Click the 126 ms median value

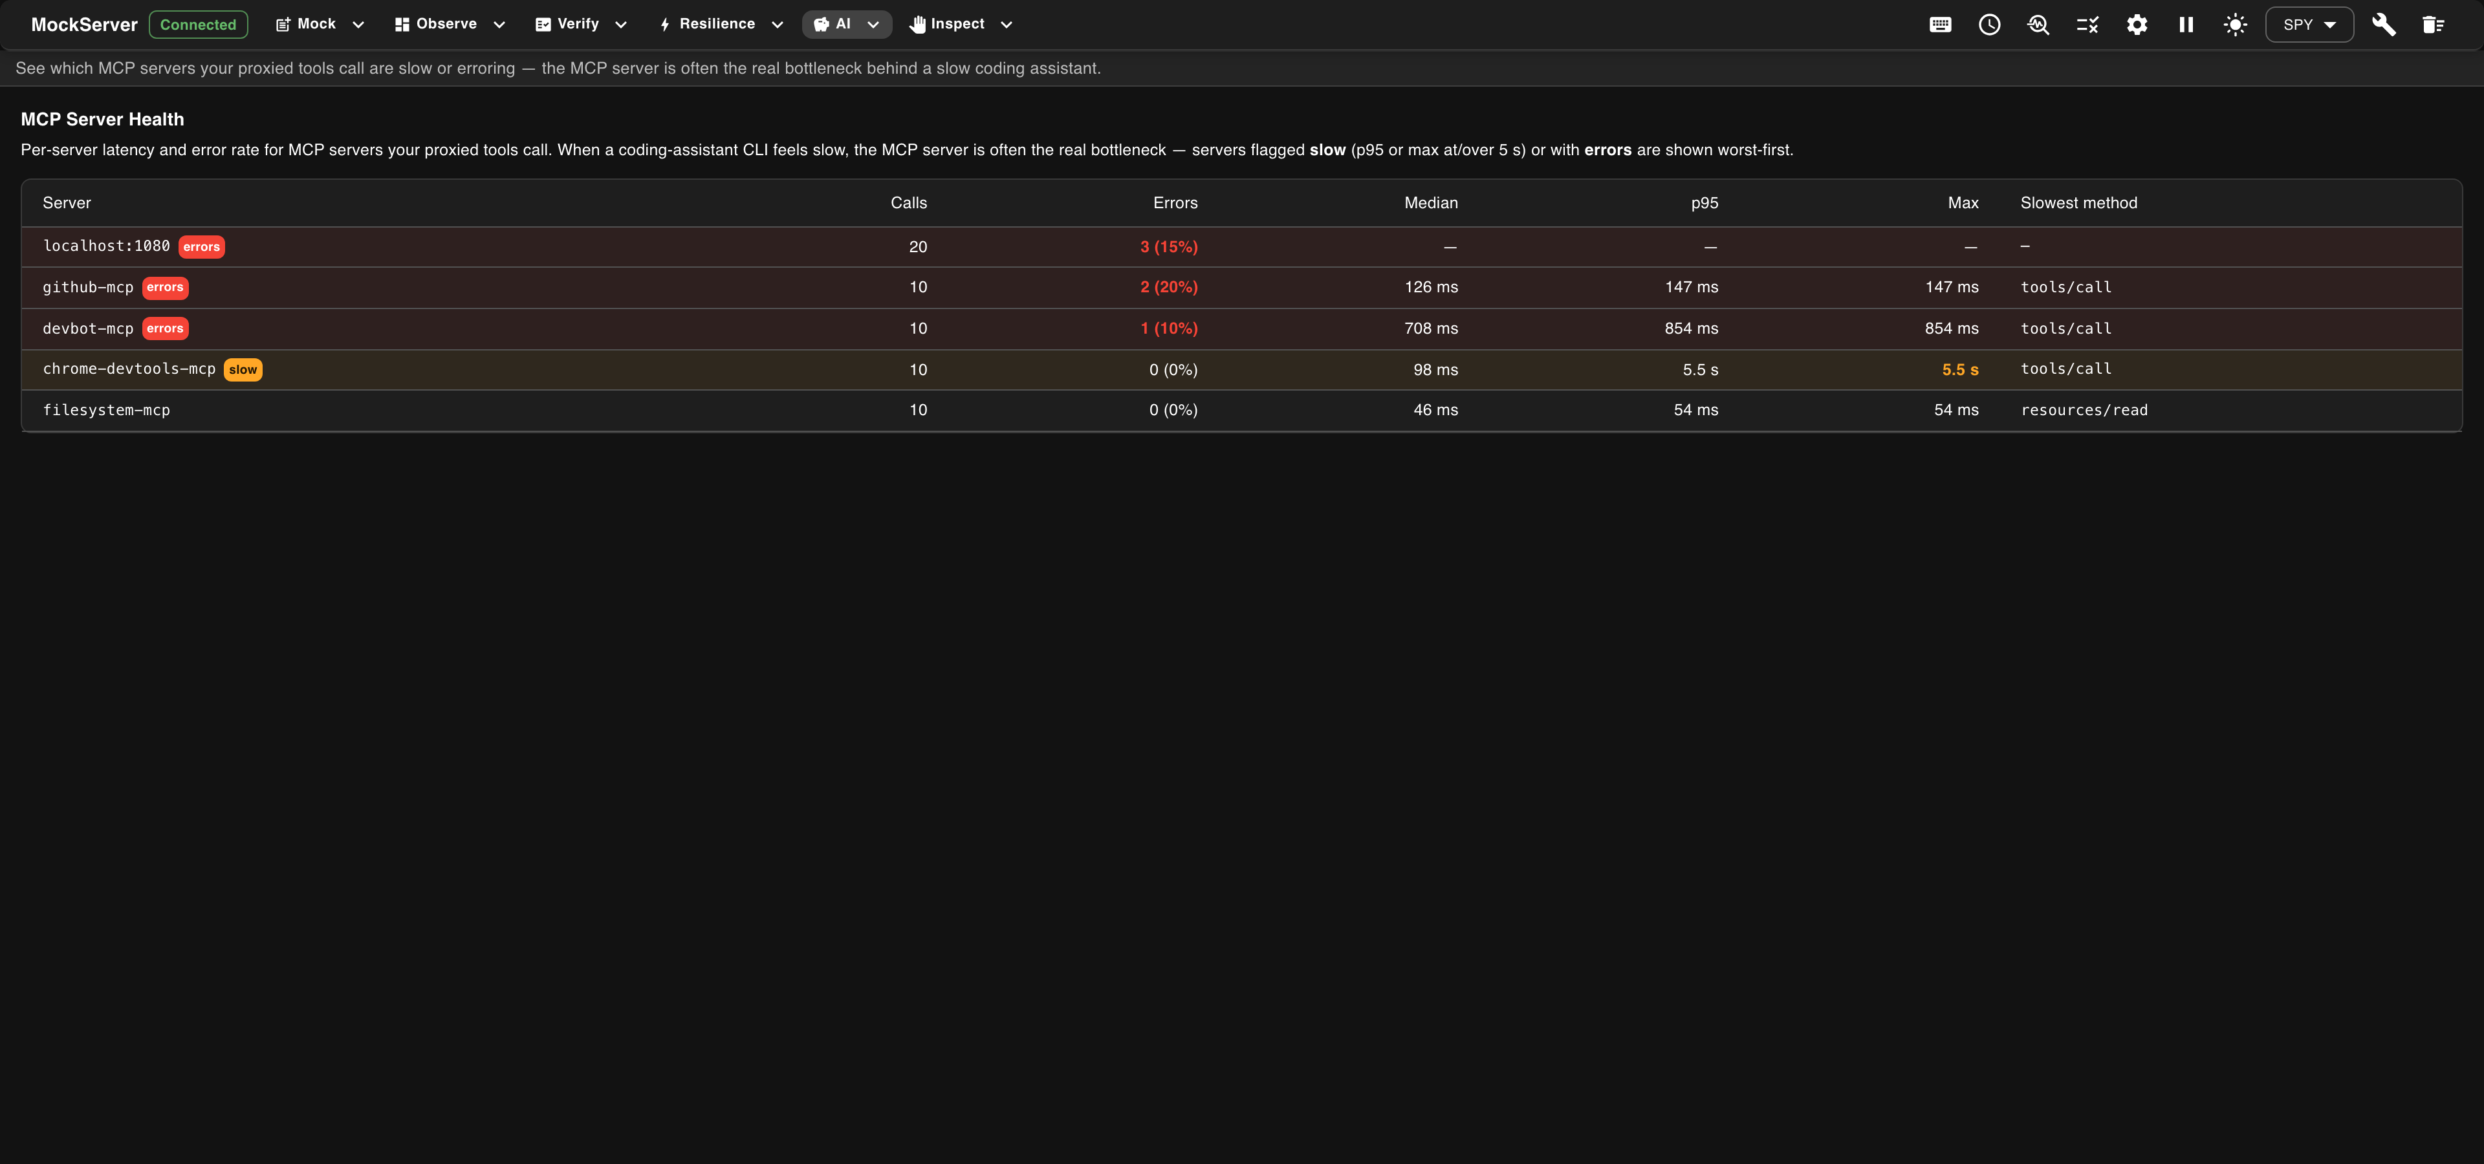[x=1431, y=287]
